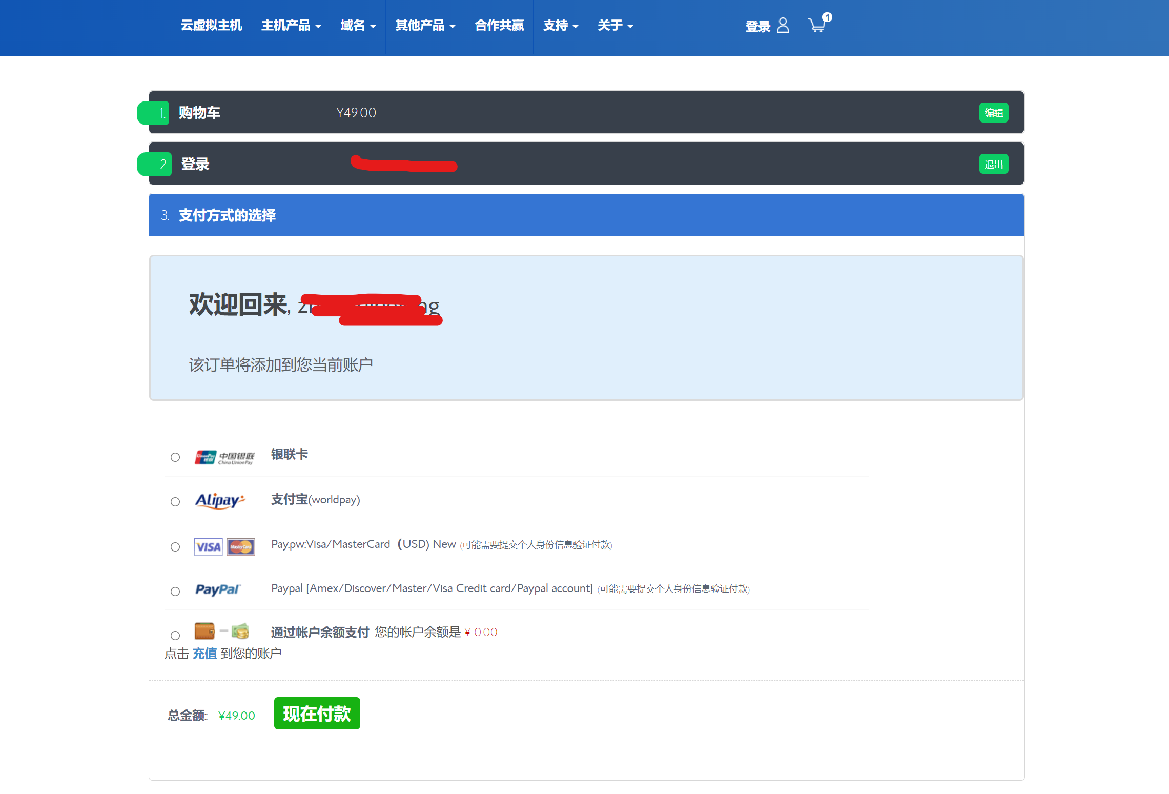Viewport: 1169px width, 794px height.
Task: Click the ¥ 0.00 account balance value
Action: pos(481,633)
